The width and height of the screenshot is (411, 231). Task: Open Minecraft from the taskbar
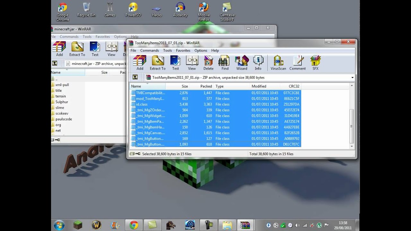[x=78, y=225]
